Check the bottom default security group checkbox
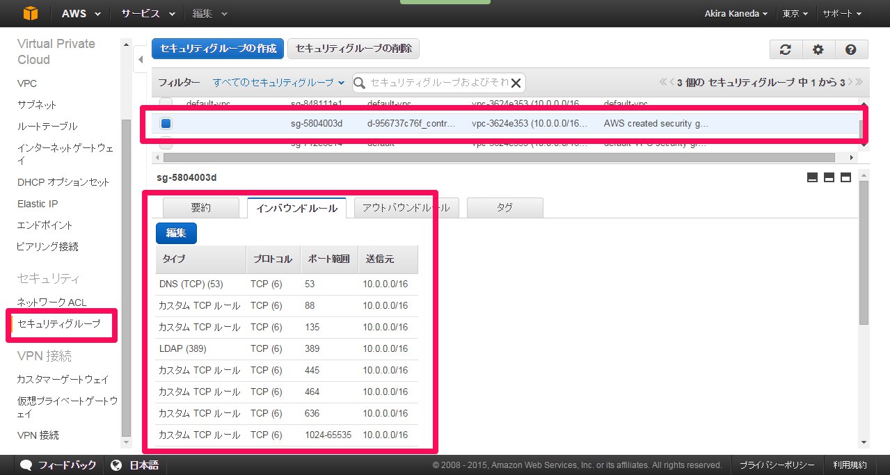The image size is (890, 475). [x=166, y=143]
